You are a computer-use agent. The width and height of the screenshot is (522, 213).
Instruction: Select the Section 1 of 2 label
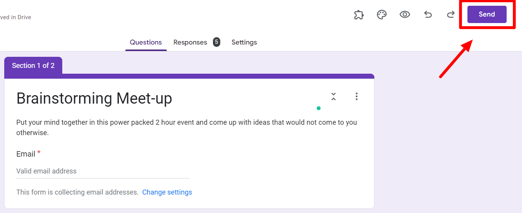(x=33, y=66)
